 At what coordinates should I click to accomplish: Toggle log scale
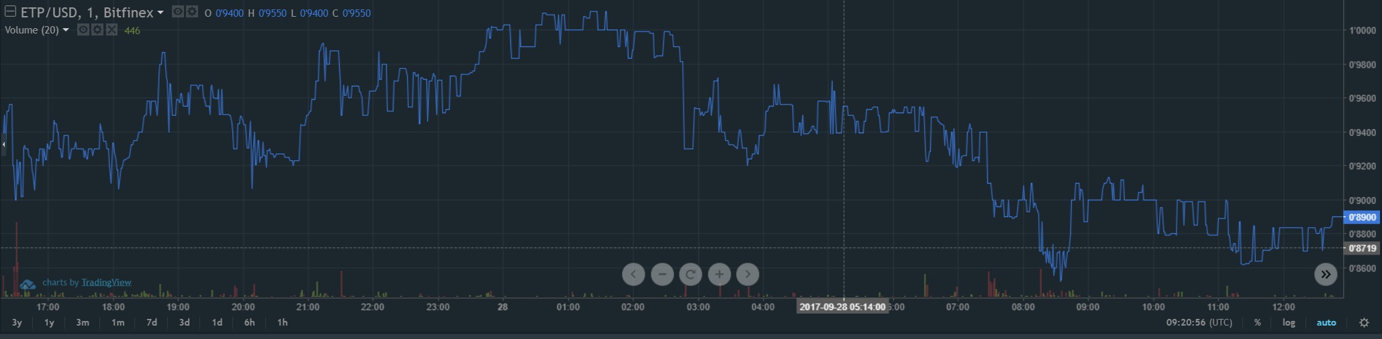click(x=1289, y=323)
